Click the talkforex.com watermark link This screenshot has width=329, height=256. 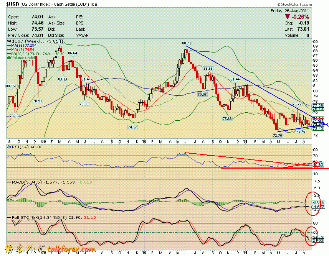(x=71, y=249)
